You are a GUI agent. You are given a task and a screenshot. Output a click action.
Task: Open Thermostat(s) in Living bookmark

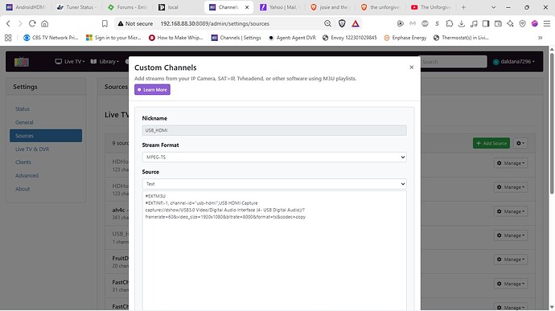[x=461, y=38]
